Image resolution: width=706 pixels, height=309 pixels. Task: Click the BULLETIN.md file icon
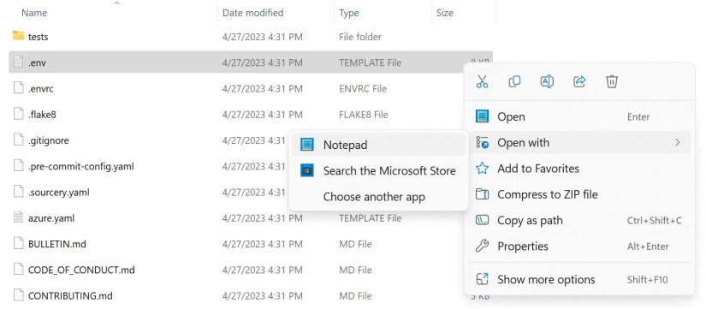click(x=18, y=243)
